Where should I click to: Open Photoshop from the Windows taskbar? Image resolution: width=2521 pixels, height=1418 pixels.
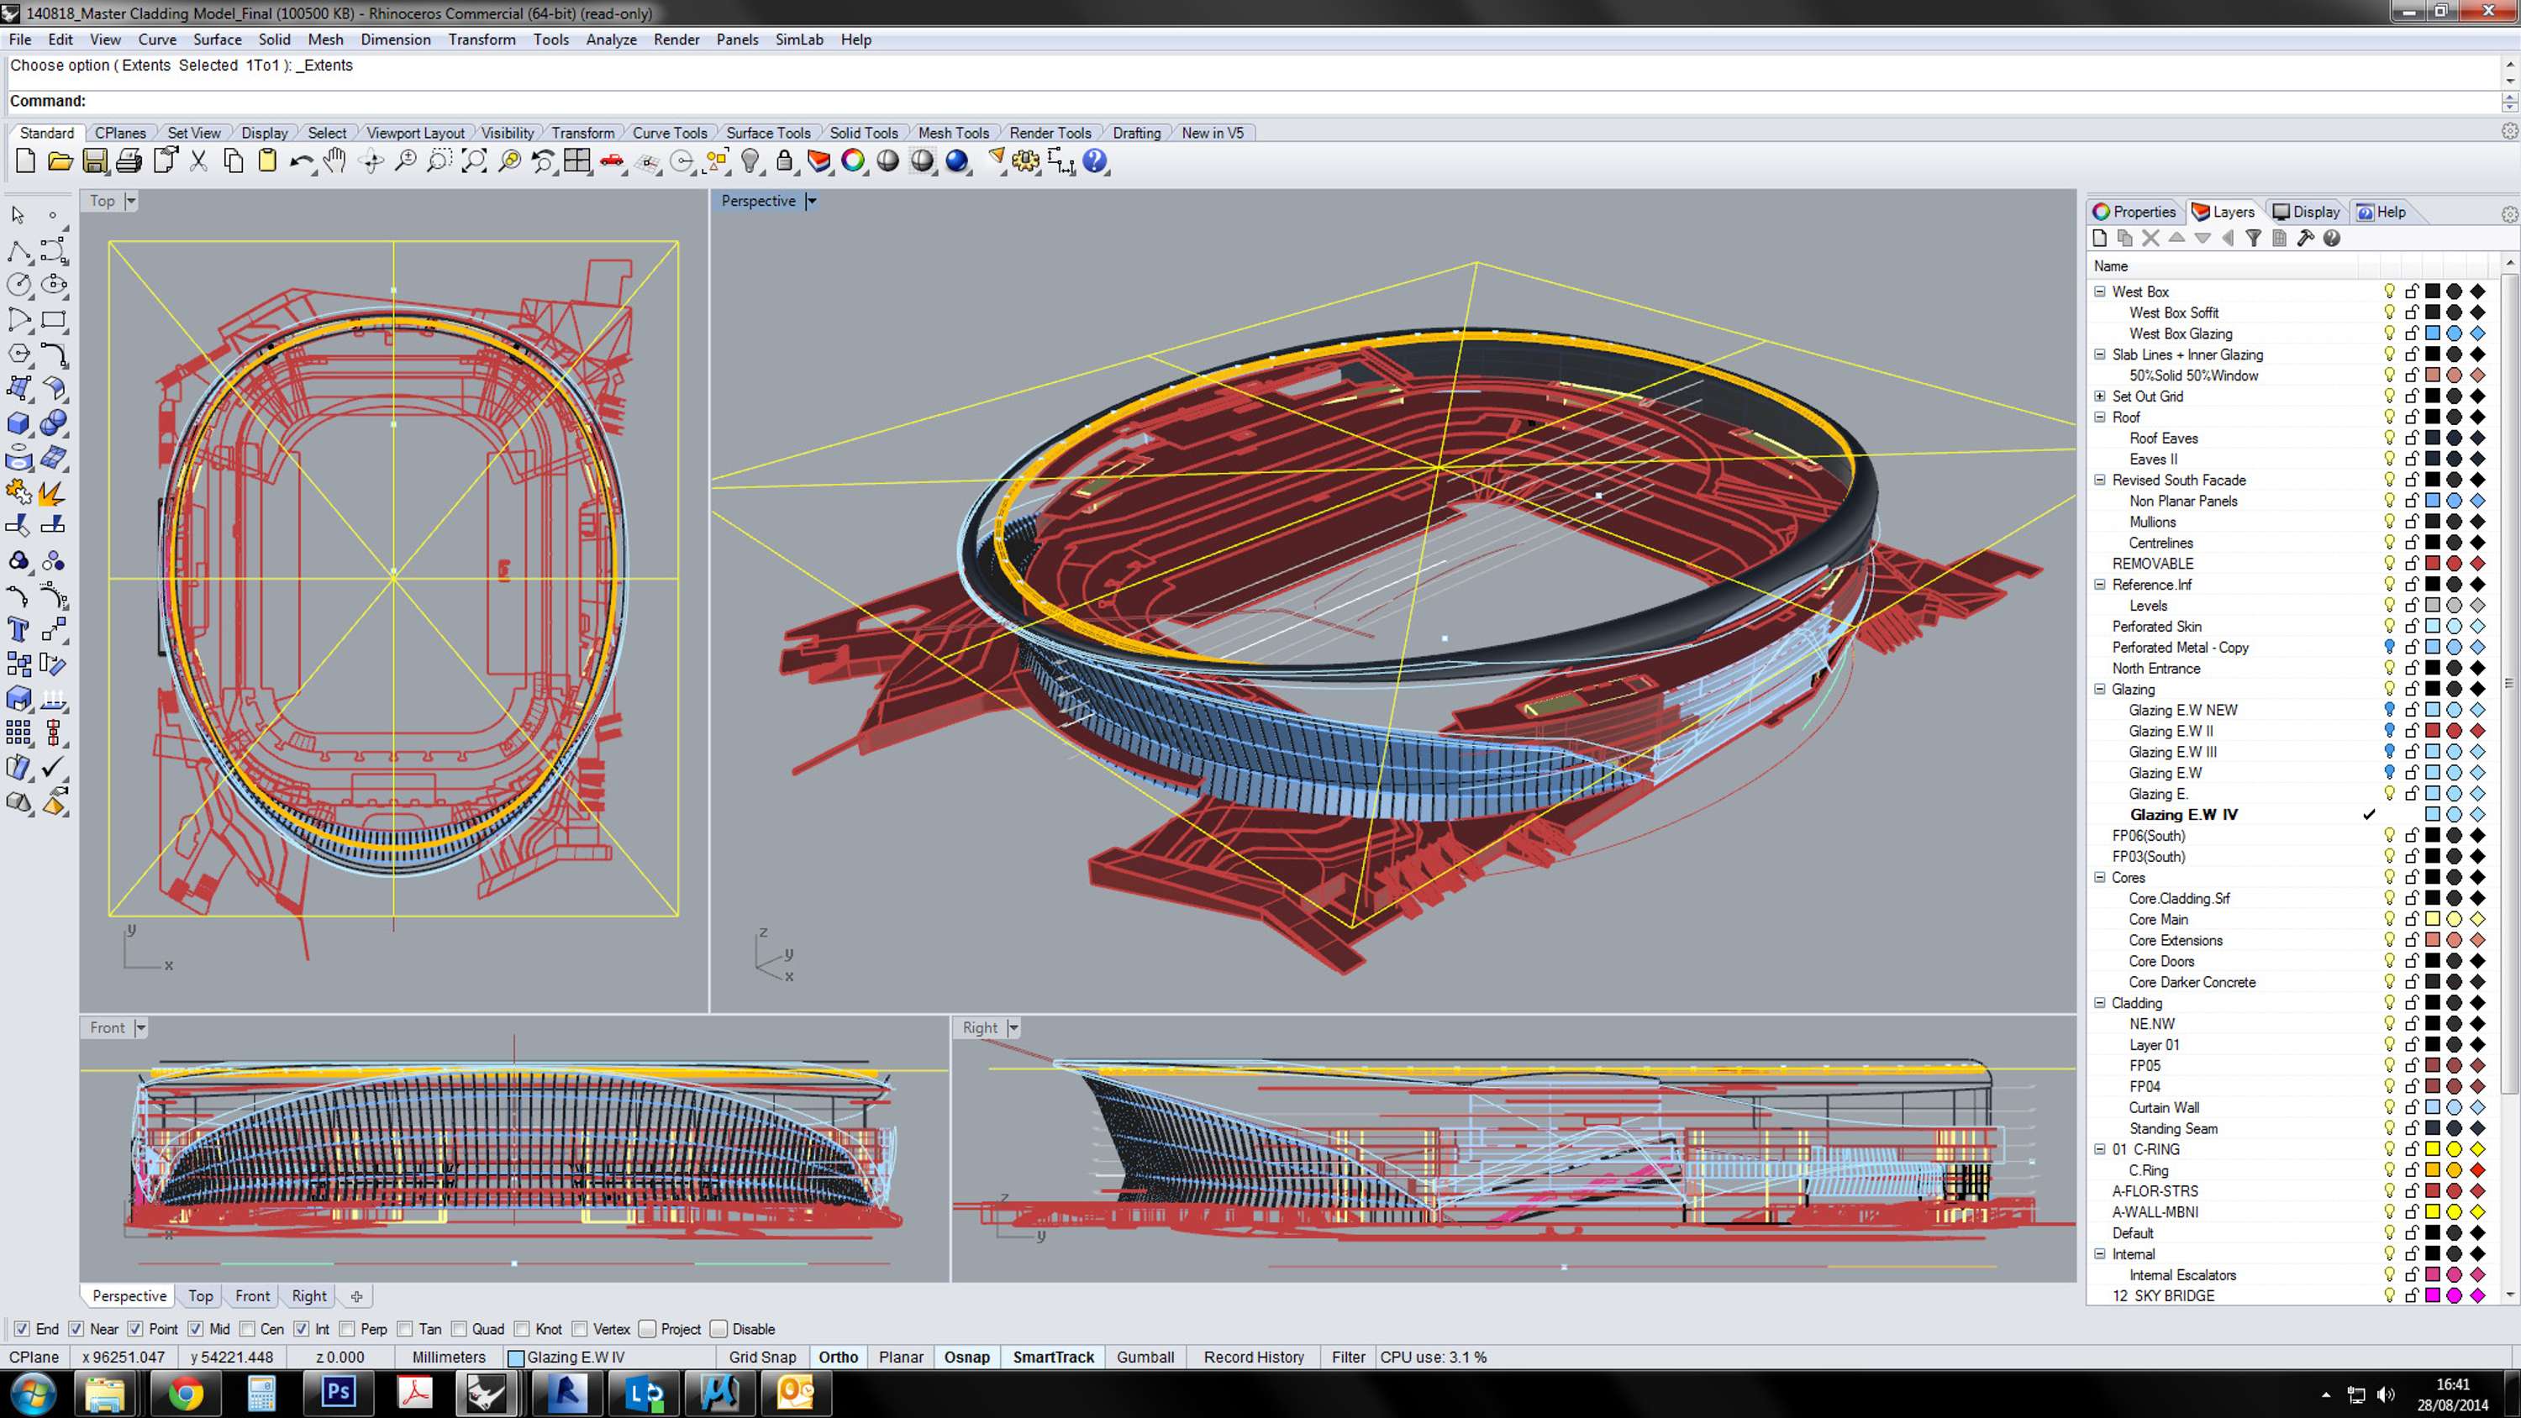[x=338, y=1393]
